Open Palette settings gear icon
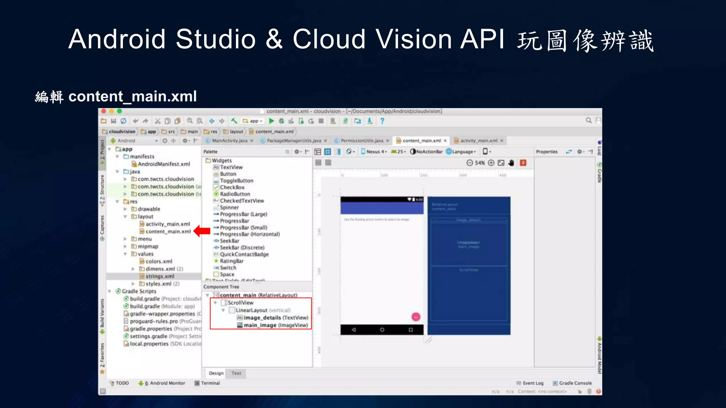Image resolution: width=726 pixels, height=408 pixels. (x=298, y=152)
